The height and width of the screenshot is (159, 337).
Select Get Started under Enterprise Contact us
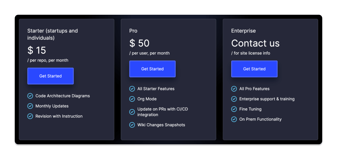[254, 69]
